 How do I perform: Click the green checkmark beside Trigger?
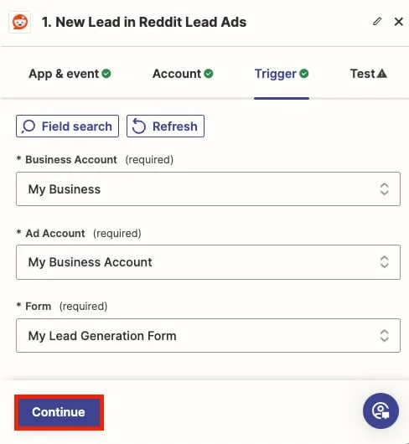[x=304, y=74]
